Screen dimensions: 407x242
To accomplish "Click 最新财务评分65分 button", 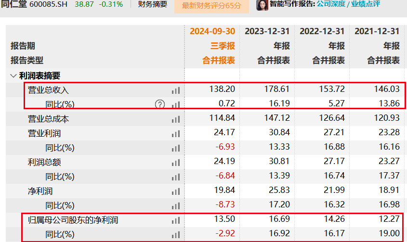I will click(212, 5).
